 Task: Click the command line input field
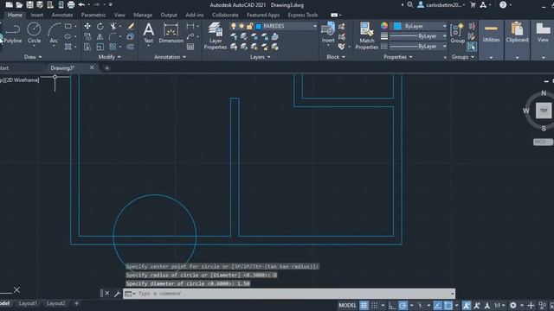pyautogui.click(x=293, y=294)
